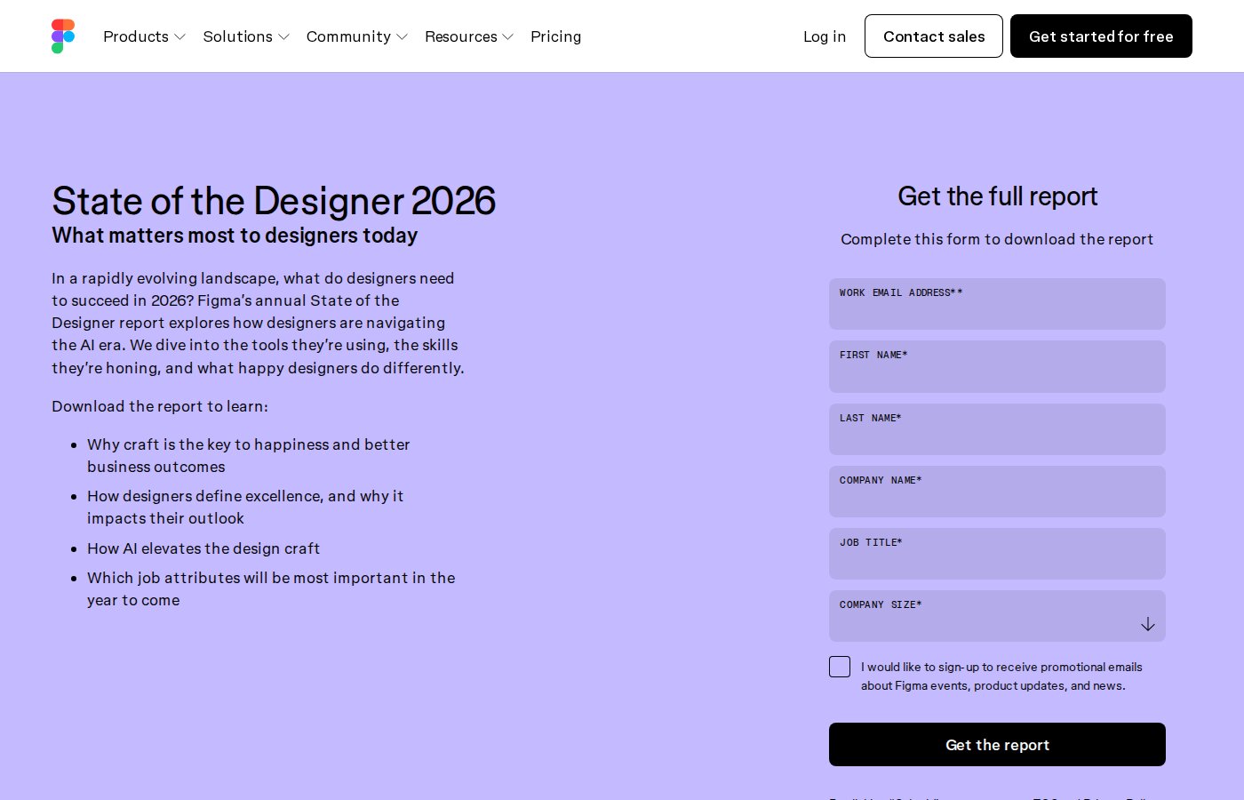This screenshot has height=800, width=1244.
Task: Expand the Solutions chevron arrow
Action: [x=283, y=37]
